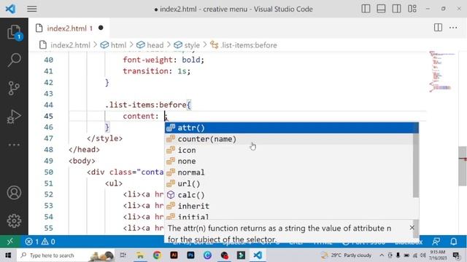The width and height of the screenshot is (467, 262).
Task: Choose the none suggestion
Action: [290, 162]
